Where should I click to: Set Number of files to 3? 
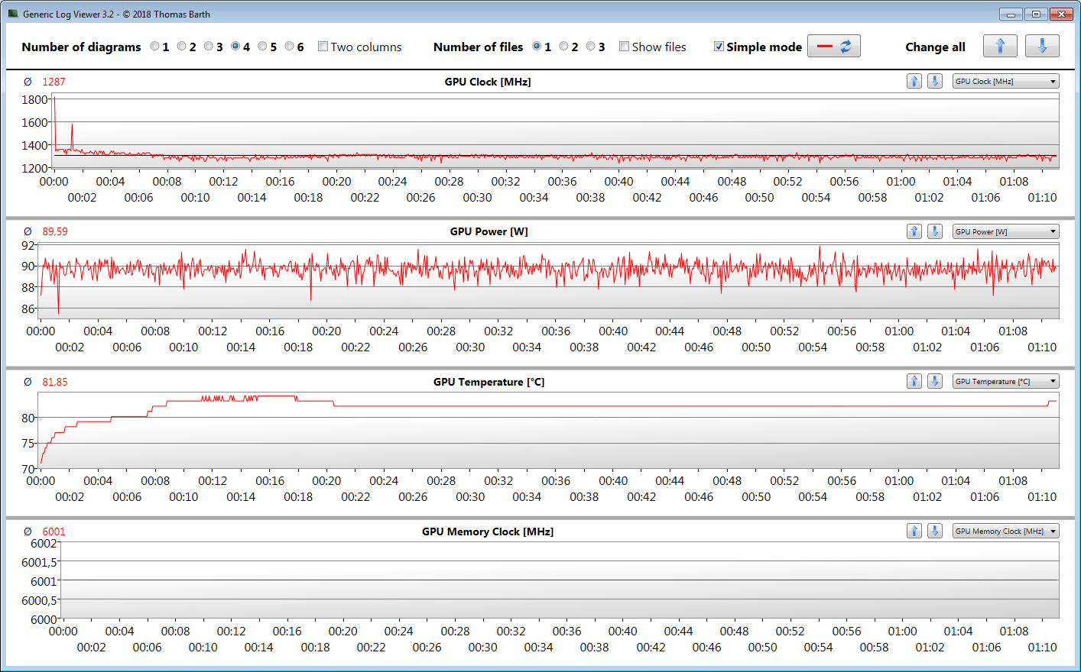point(590,47)
